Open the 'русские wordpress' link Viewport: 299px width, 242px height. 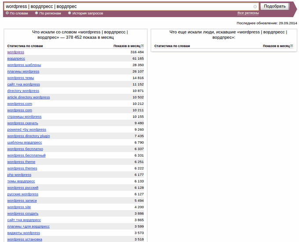(22, 194)
